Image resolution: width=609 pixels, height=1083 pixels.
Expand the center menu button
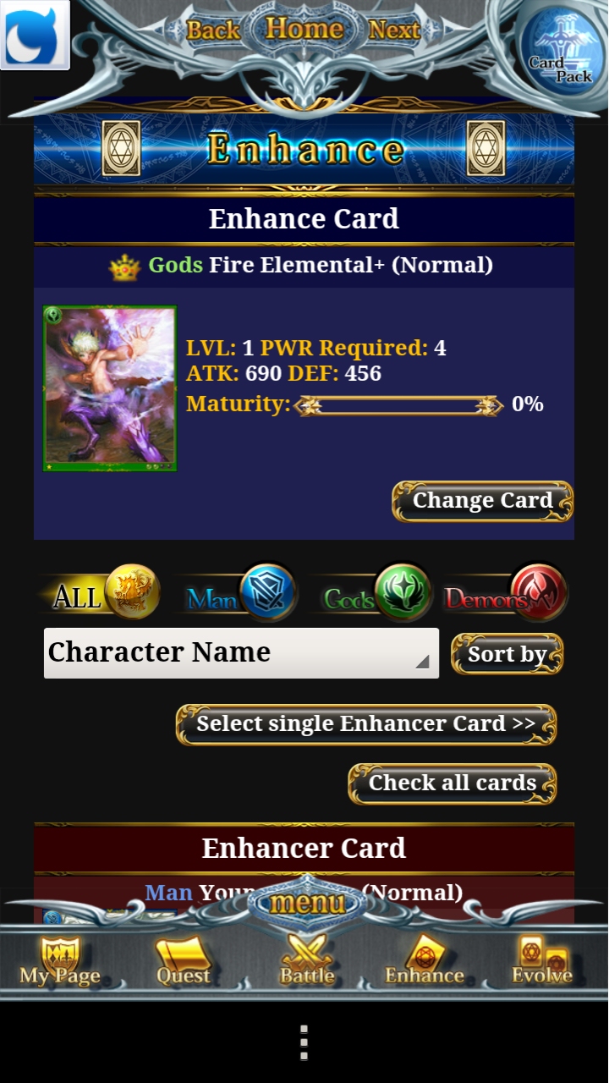pos(307,904)
